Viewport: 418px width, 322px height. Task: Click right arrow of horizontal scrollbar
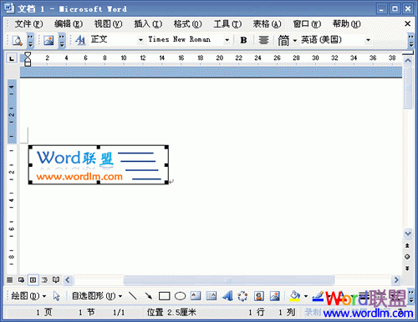[396, 279]
